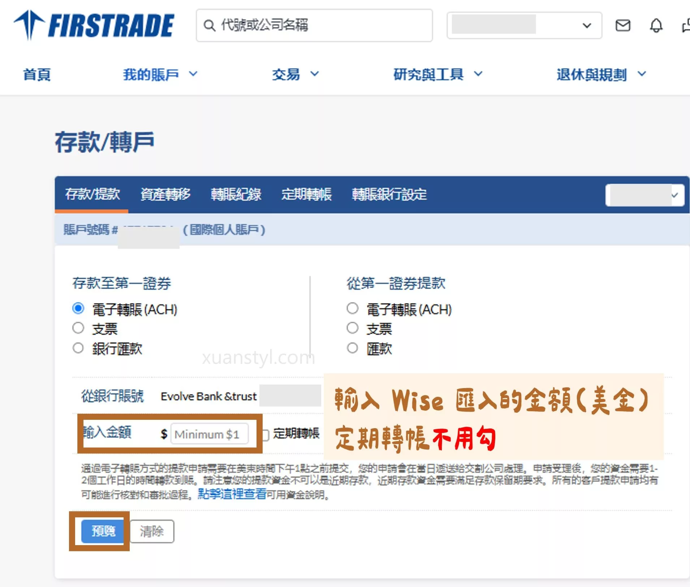Focus the 代號或公司名稱 search field
This screenshot has width=690, height=587.
314,26
